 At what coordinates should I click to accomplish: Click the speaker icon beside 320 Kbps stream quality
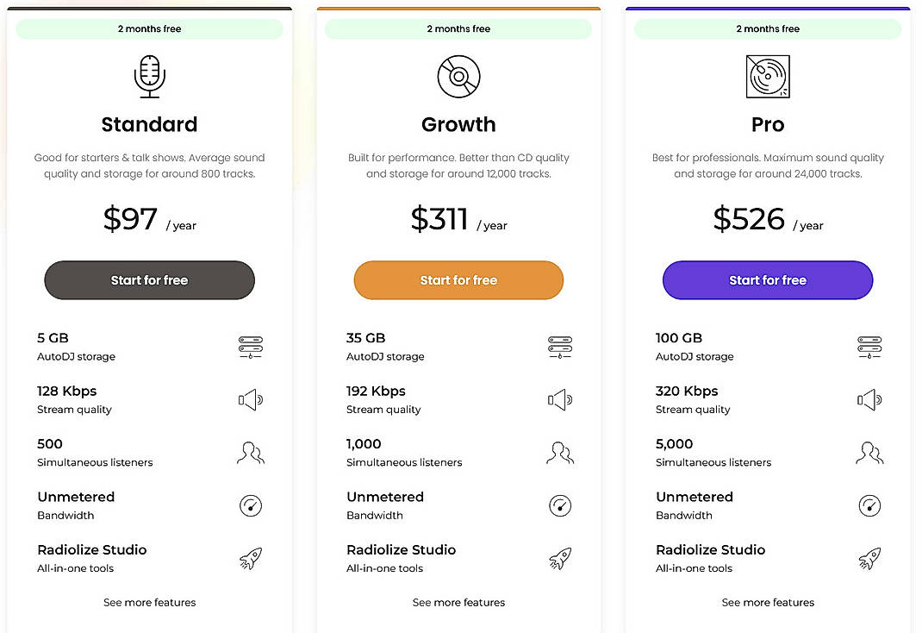[x=869, y=399]
